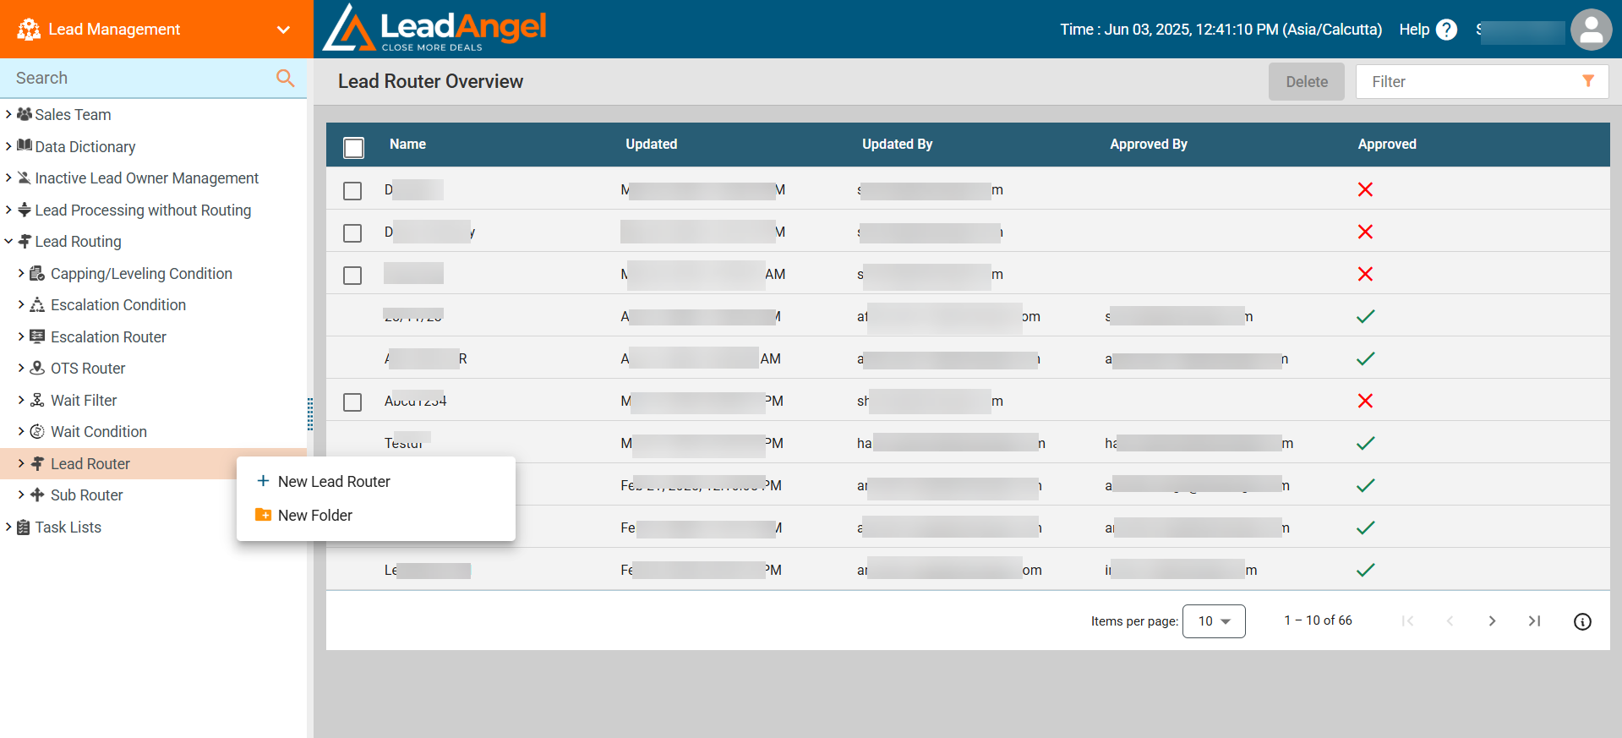Check the first row checkbox

352,191
